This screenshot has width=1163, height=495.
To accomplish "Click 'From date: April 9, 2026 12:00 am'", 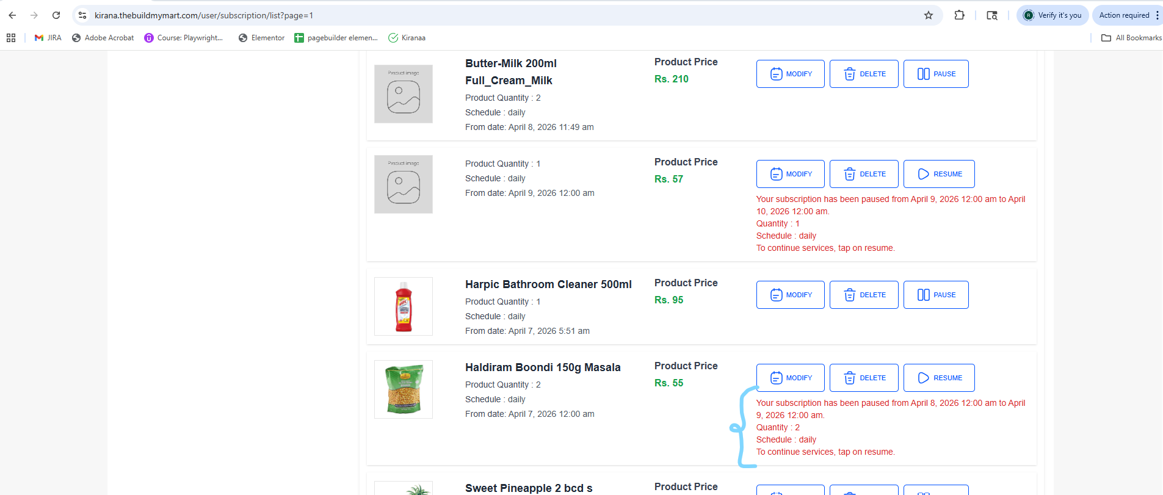I will (530, 193).
